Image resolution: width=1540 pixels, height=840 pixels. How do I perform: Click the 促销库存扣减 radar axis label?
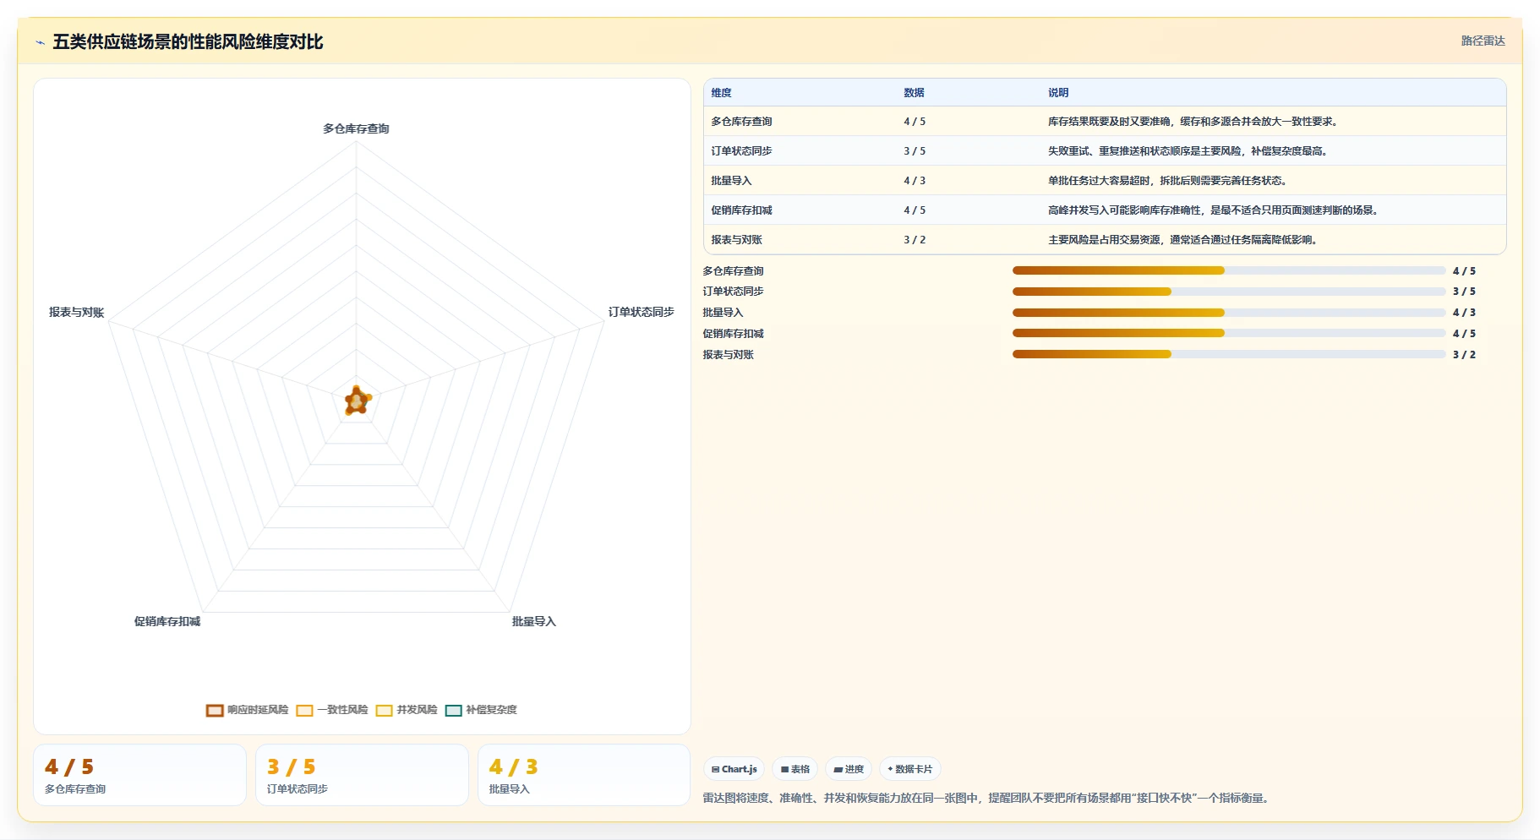pos(167,621)
